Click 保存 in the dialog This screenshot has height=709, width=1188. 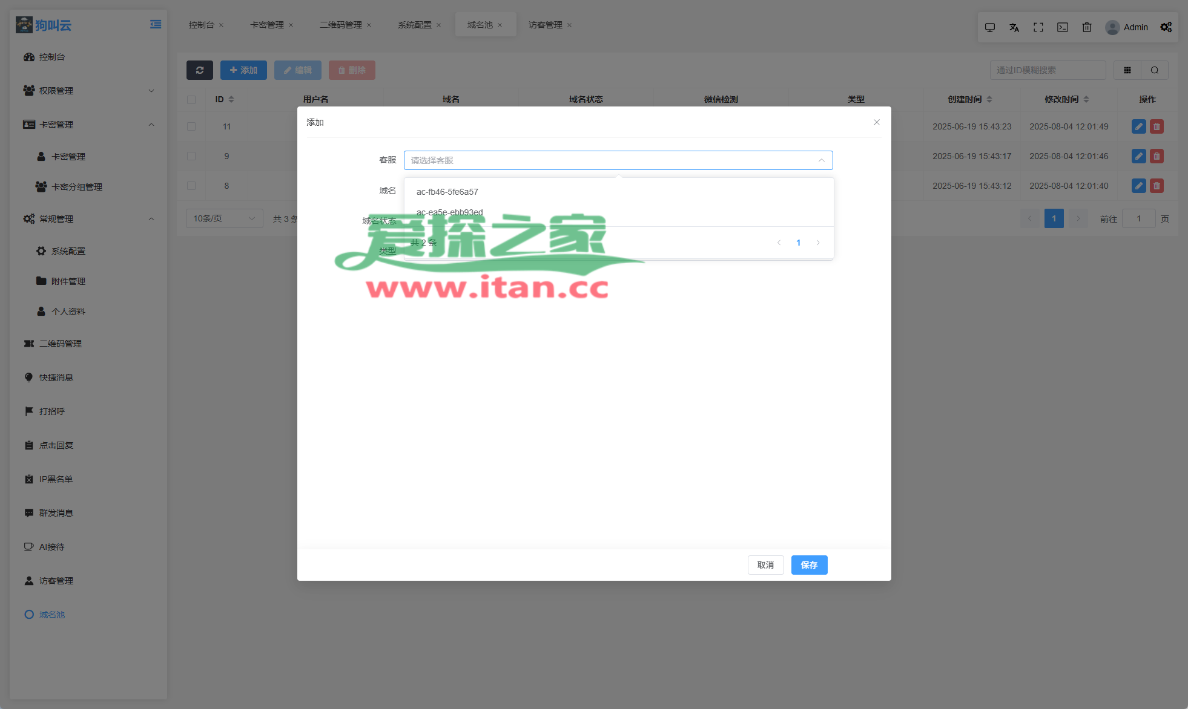[x=810, y=565]
